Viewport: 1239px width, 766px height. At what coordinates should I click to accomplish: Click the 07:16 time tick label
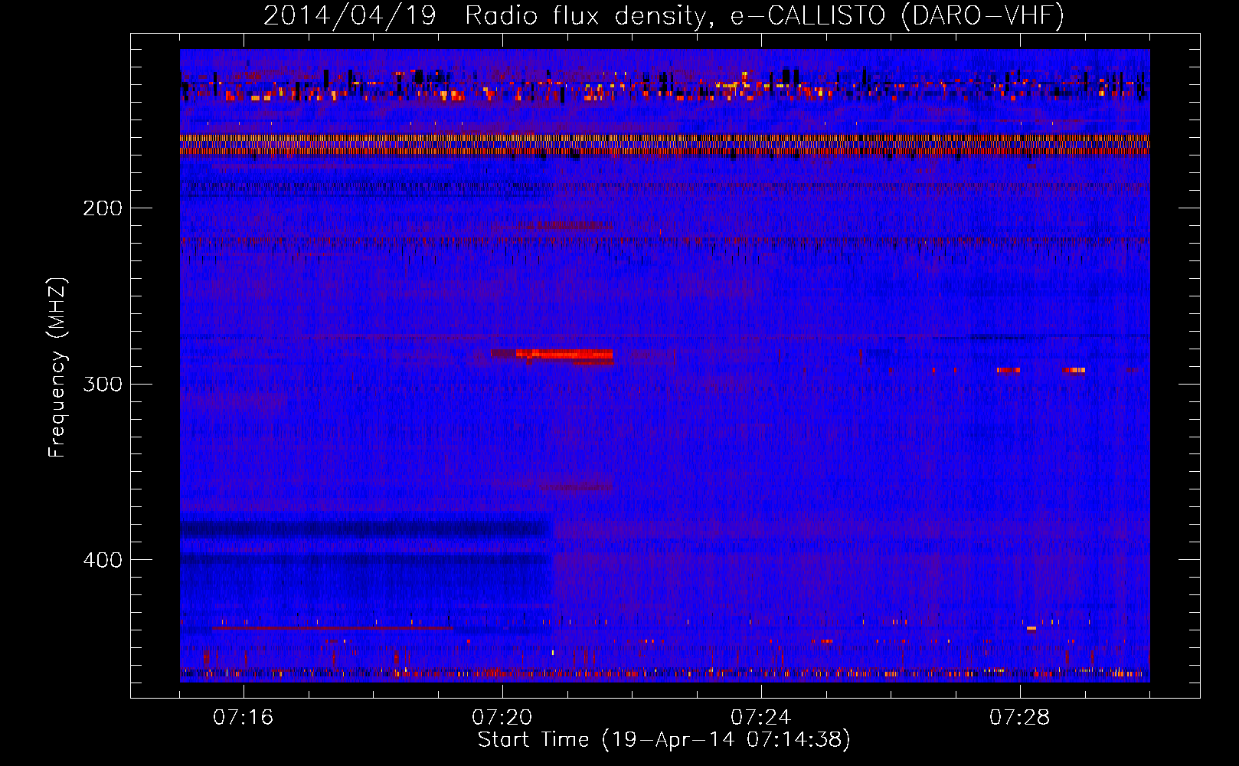tap(244, 717)
